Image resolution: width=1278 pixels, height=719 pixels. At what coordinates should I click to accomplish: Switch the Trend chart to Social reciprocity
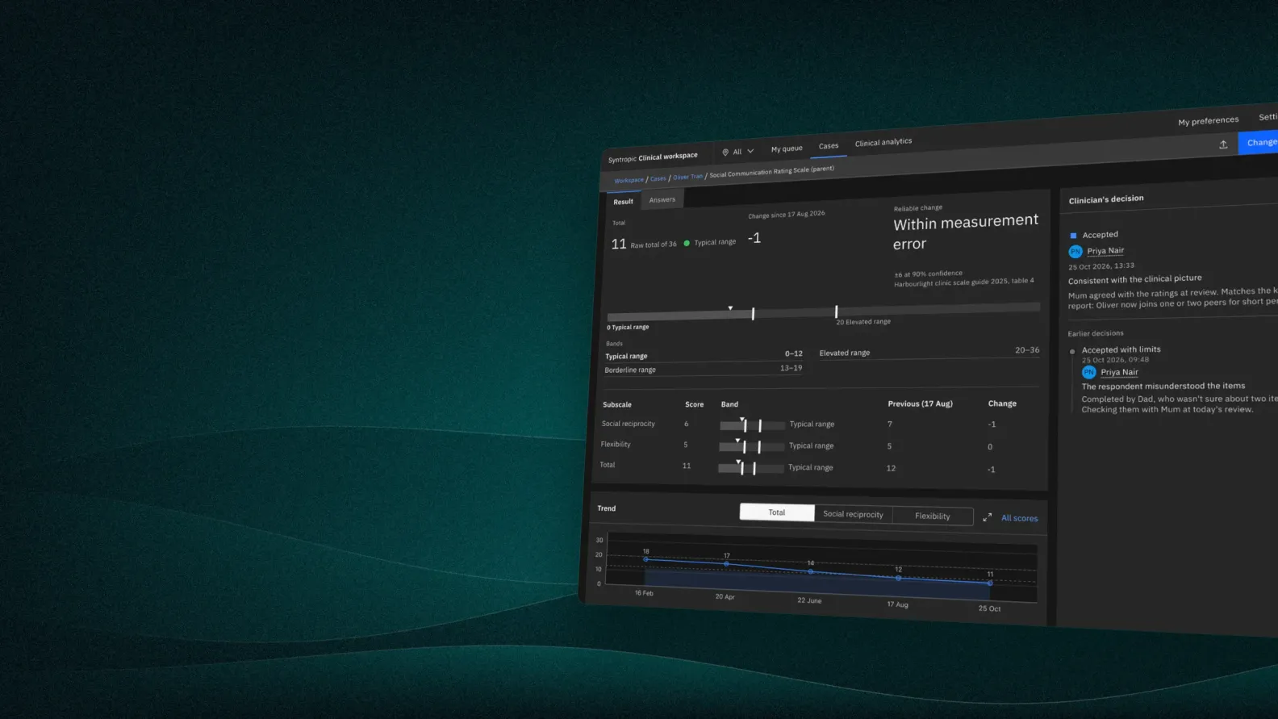coord(853,514)
